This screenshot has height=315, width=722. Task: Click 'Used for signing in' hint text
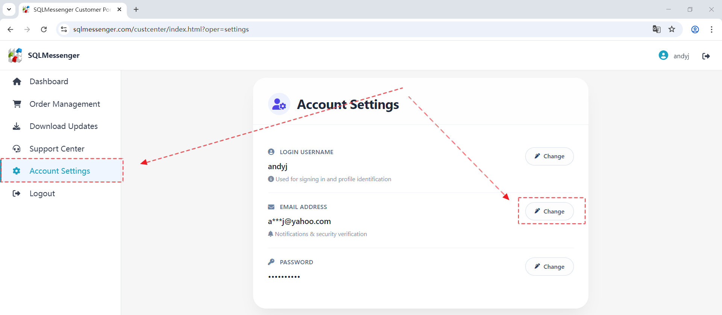tap(333, 179)
